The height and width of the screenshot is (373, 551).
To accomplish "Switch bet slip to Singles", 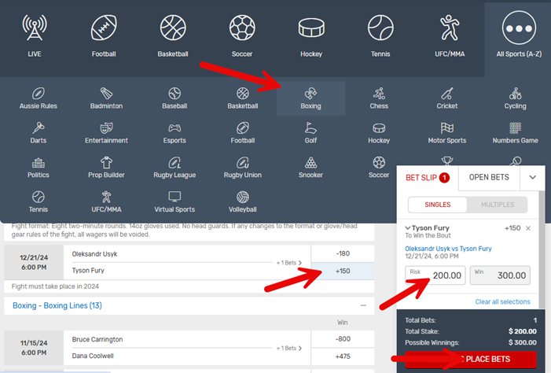I will (437, 205).
